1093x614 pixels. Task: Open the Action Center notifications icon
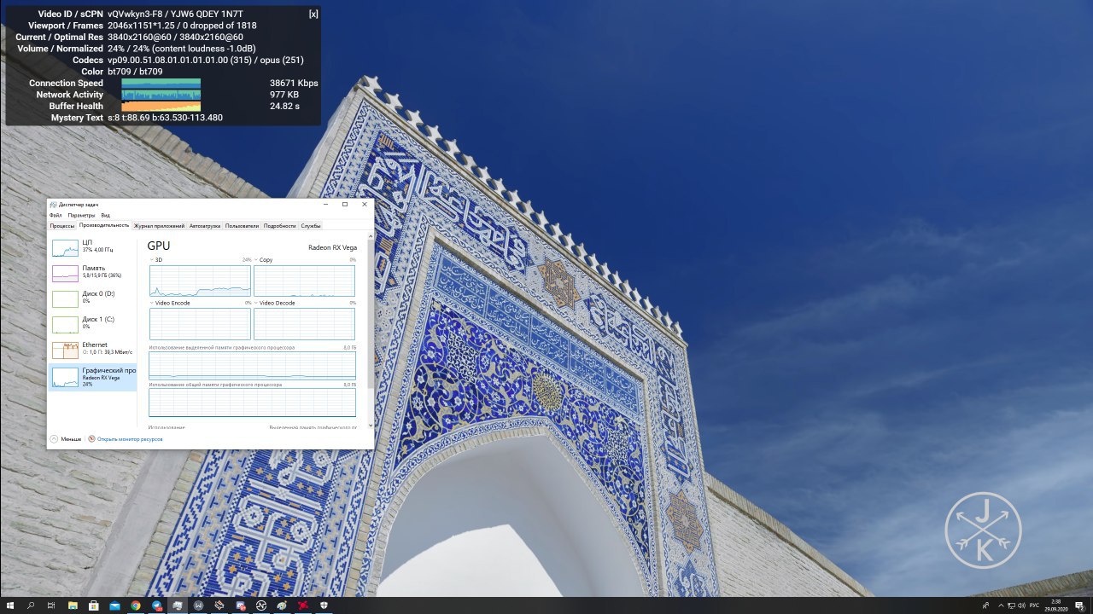pos(1080,605)
